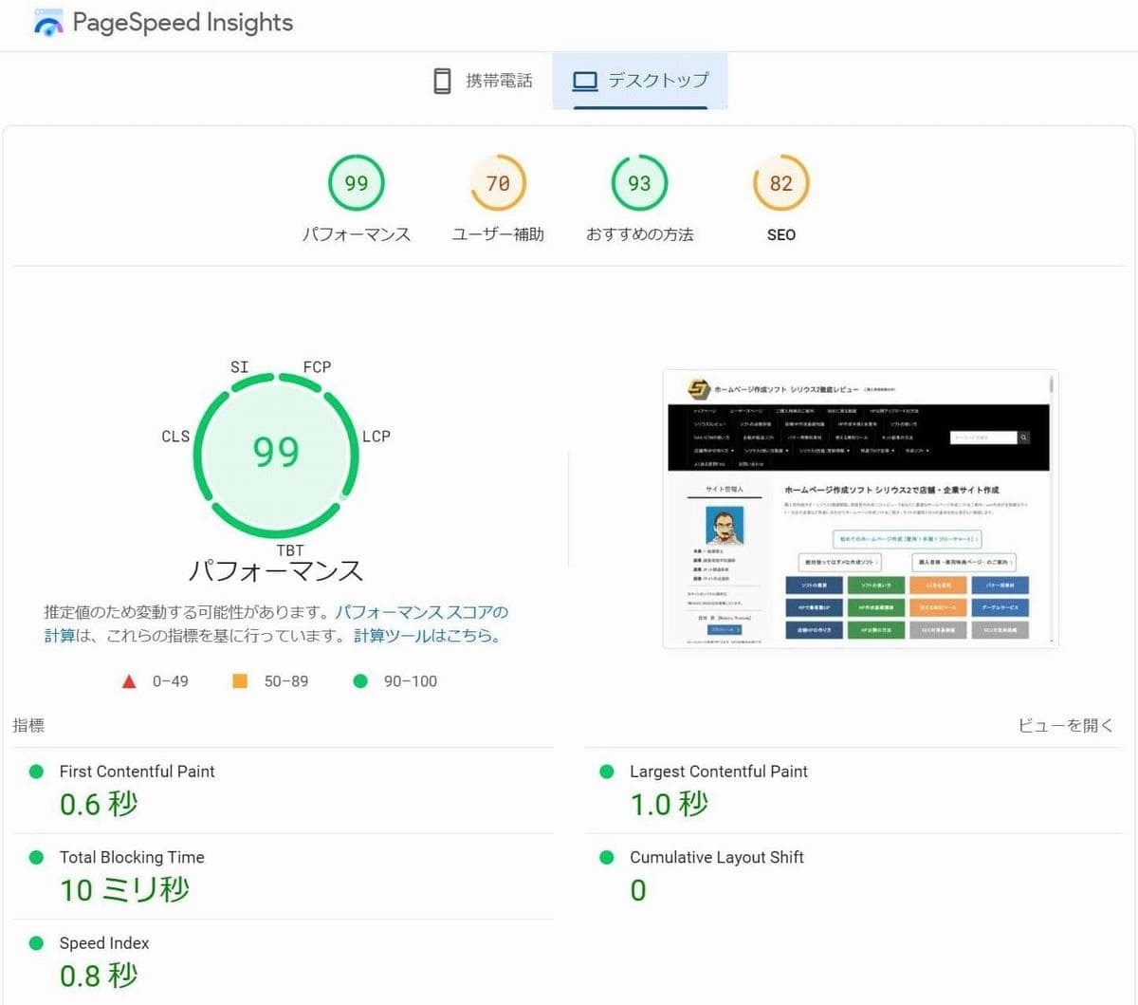The width and height of the screenshot is (1138, 1005).
Task: Select the TBT segment label on the gauge
Action: (290, 550)
